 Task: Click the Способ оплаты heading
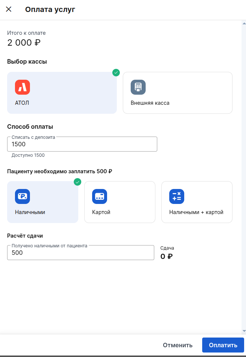coord(30,126)
